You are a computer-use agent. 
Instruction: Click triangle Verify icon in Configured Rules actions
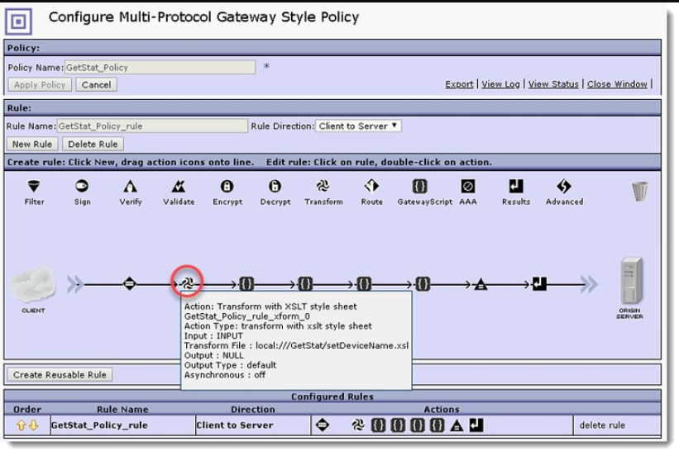coord(457,425)
